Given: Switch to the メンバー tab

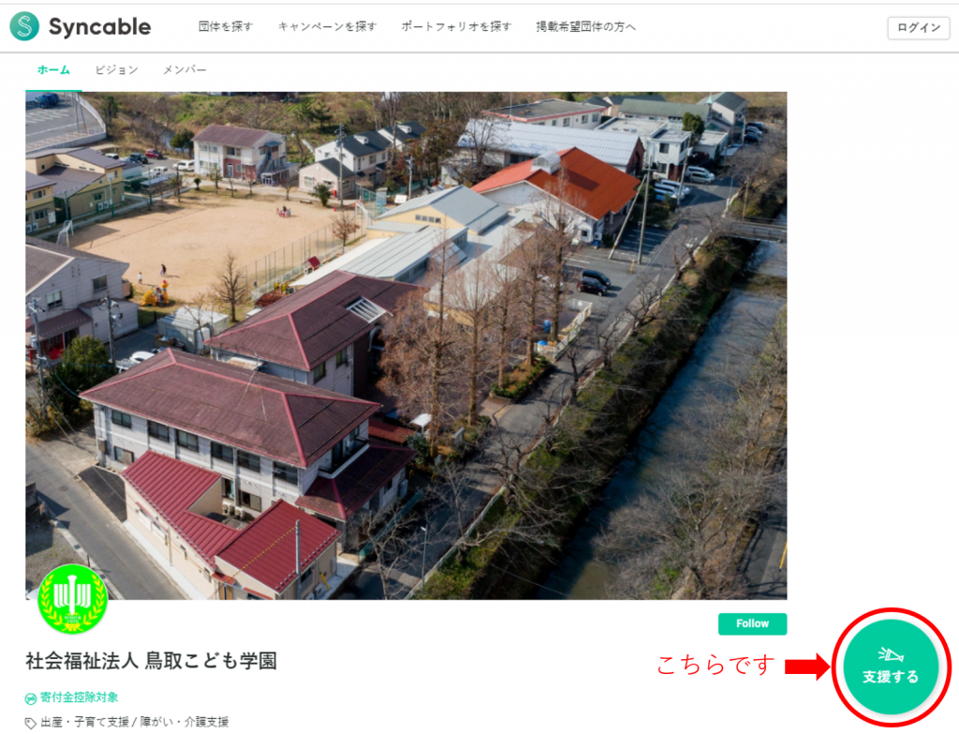Looking at the screenshot, I should click(x=184, y=69).
